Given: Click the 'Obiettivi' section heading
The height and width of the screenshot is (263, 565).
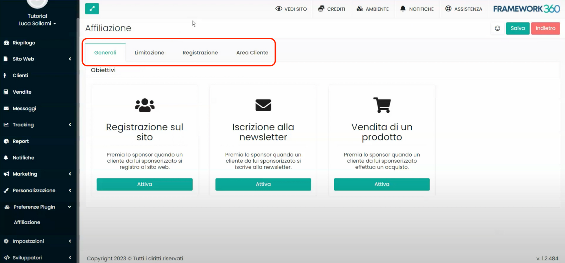Looking at the screenshot, I should tap(103, 70).
